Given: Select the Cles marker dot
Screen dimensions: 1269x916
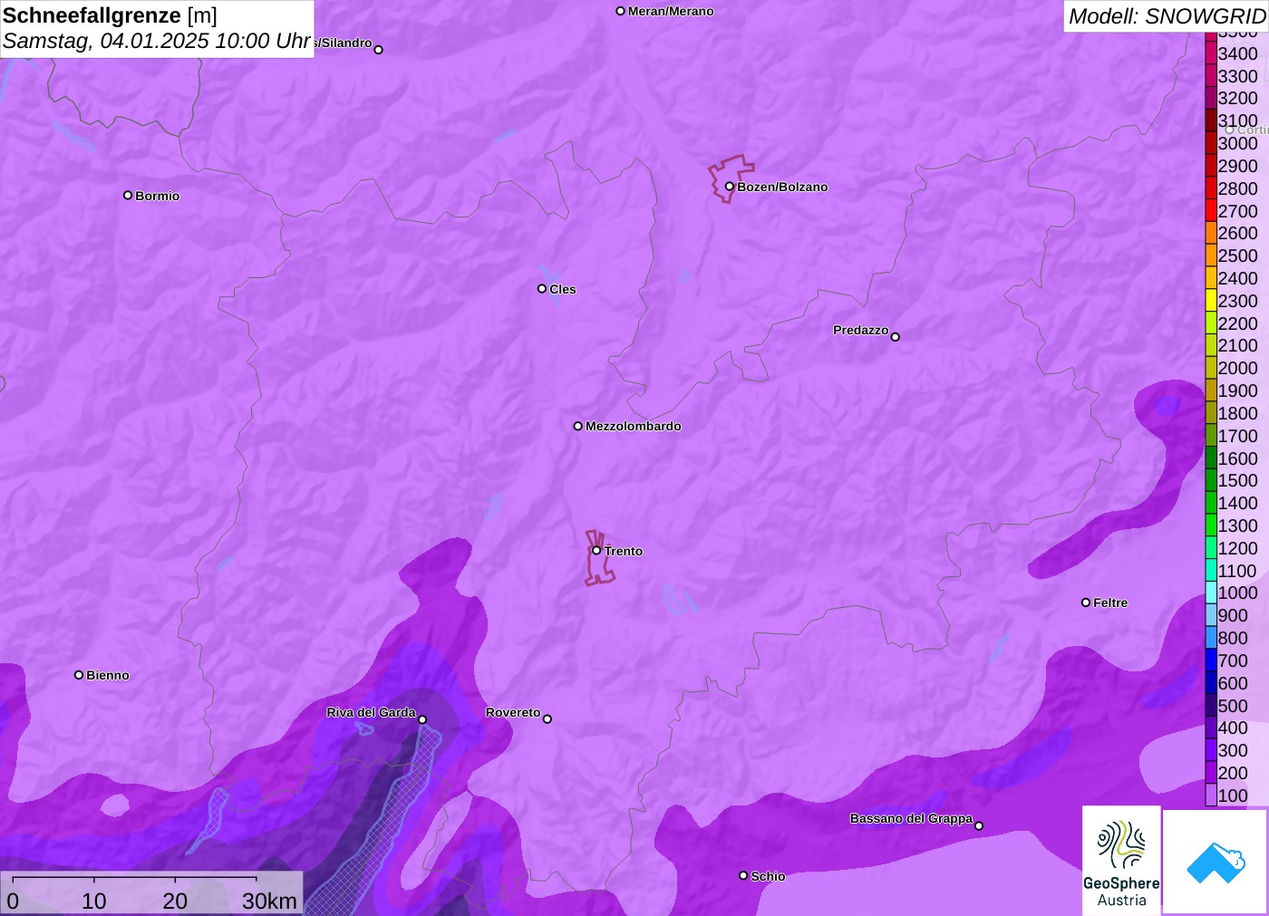Looking at the screenshot, I should click(x=542, y=289).
